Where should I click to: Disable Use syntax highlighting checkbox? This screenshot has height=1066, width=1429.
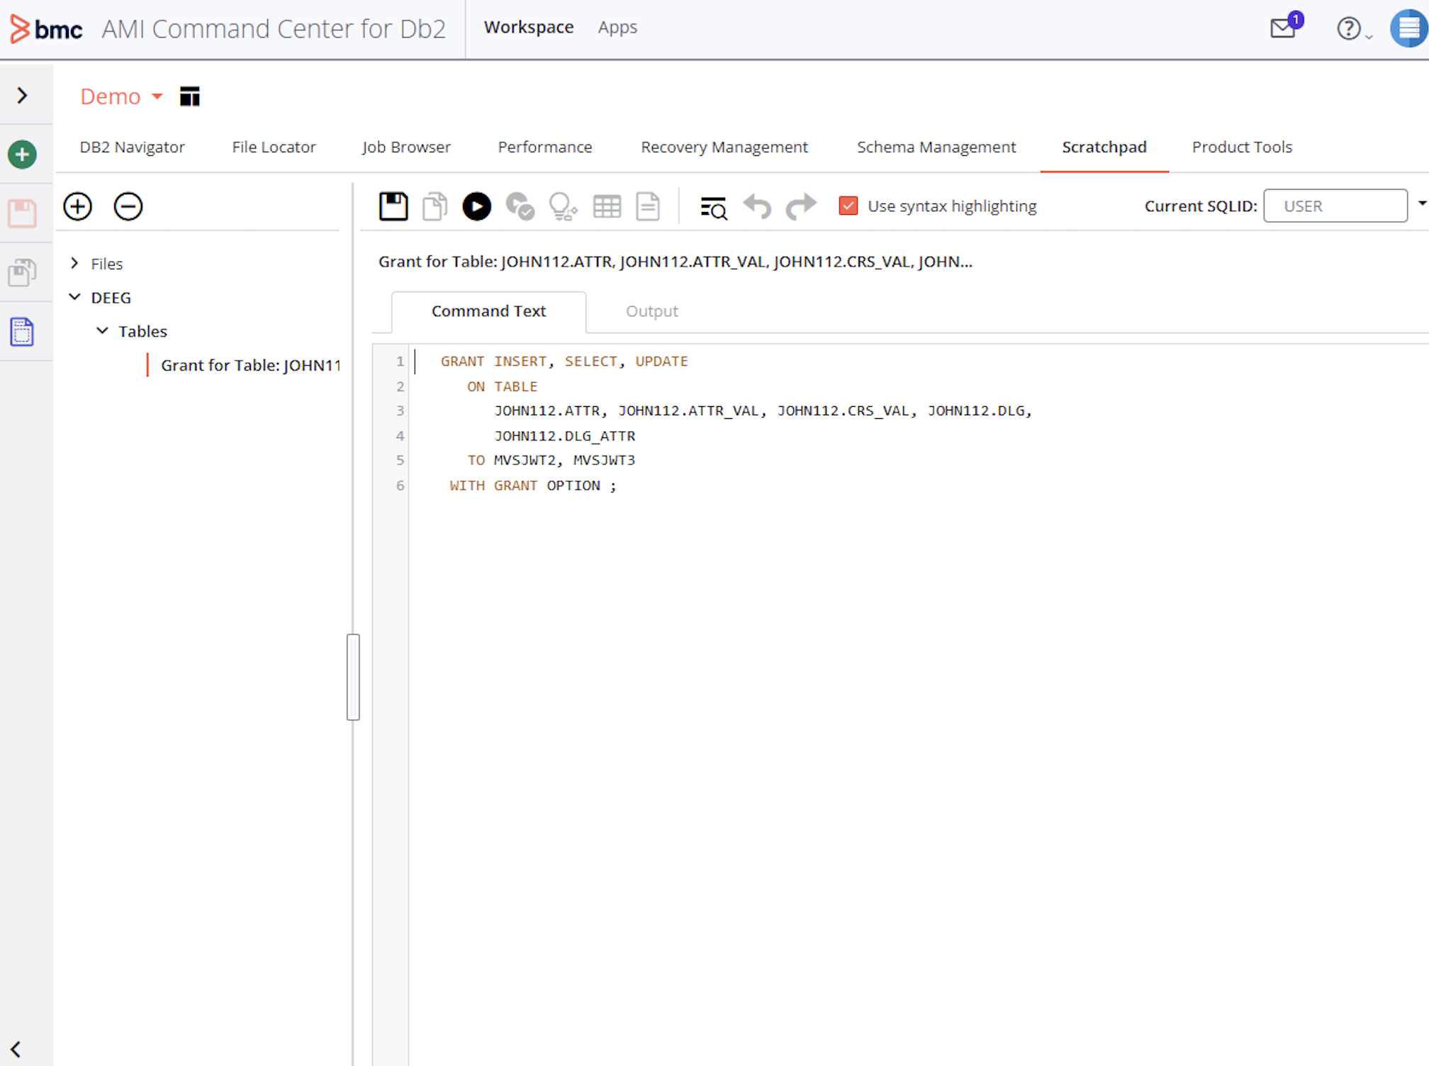tap(848, 206)
